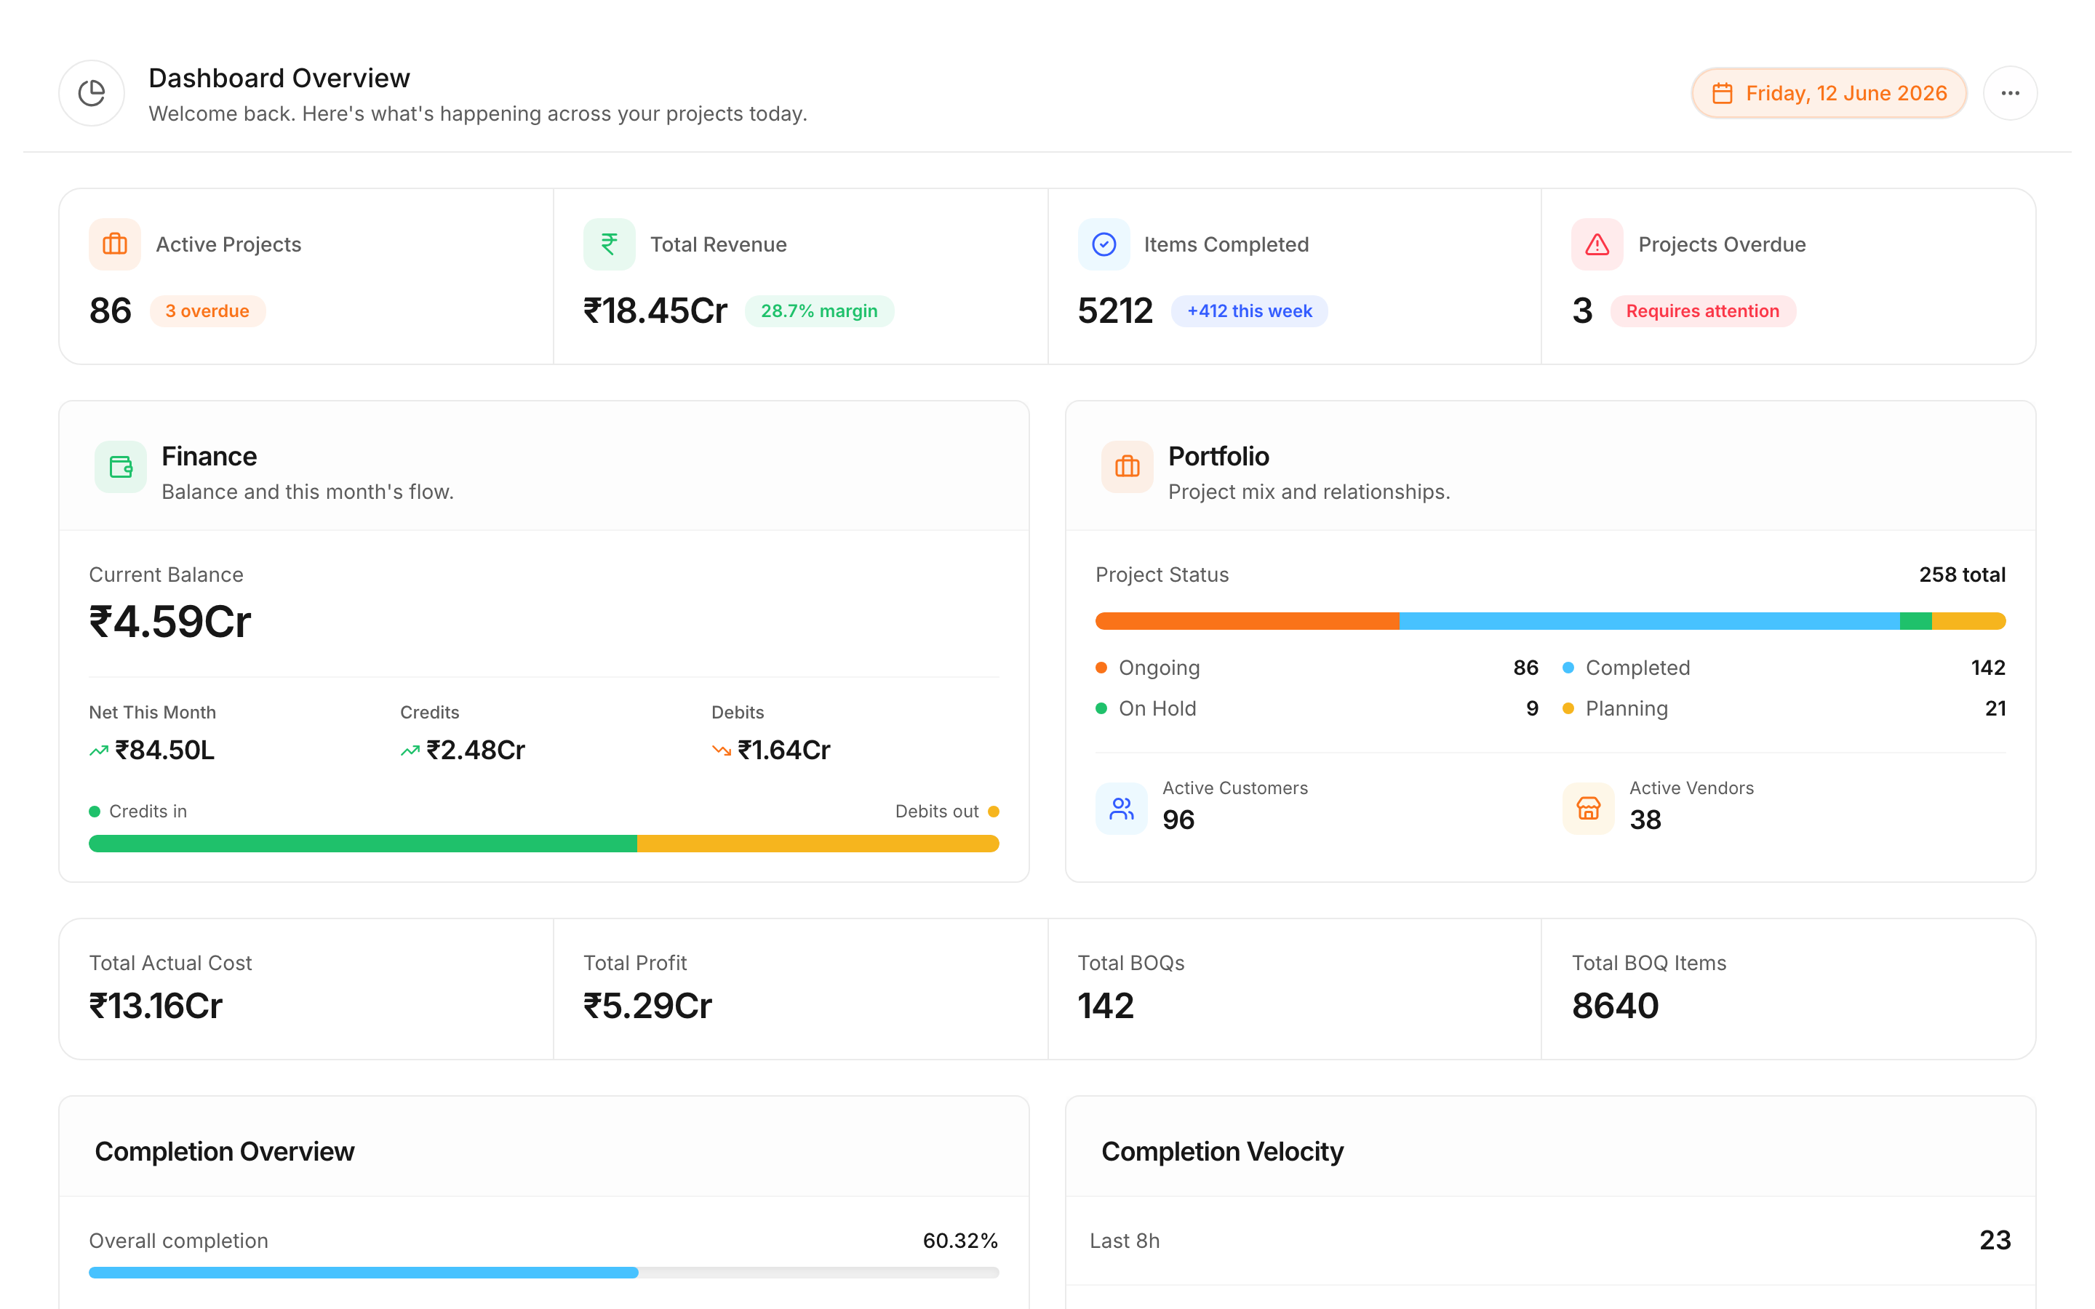Image resolution: width=2095 pixels, height=1309 pixels.
Task: Click the "142" Total BOQs value
Action: 1106,1006
